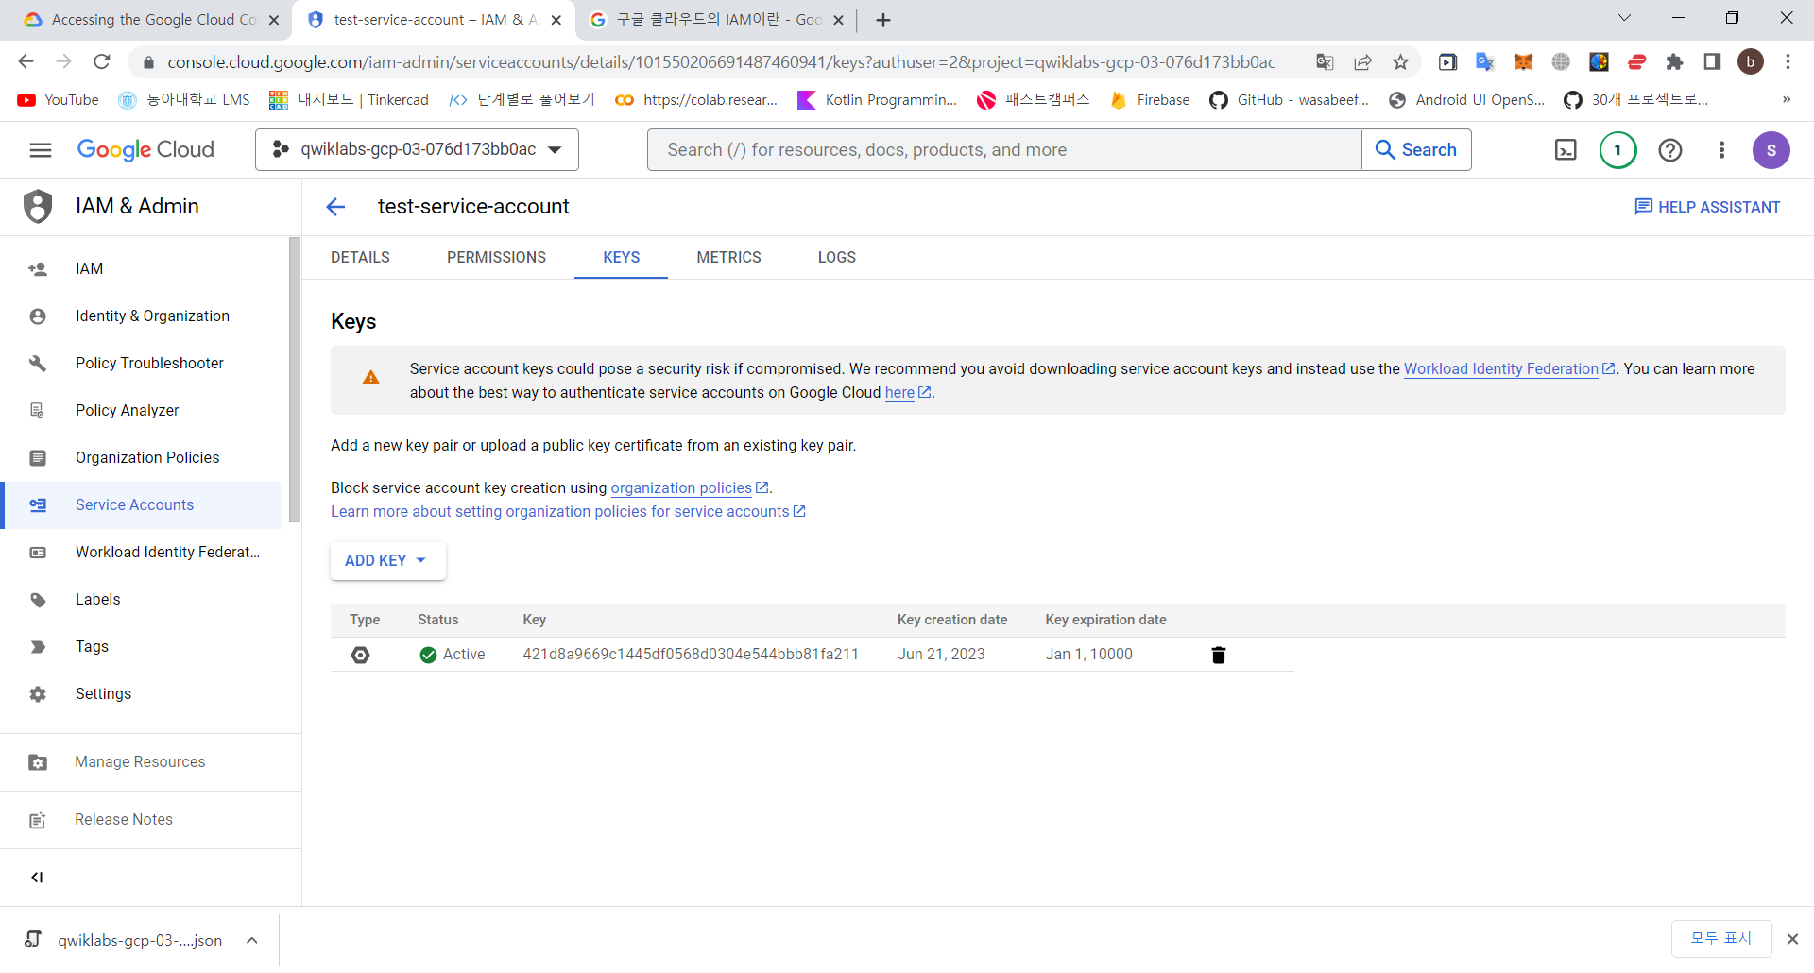Toggle the browser side panel icon
Viewport: 1814px width, 973px height.
pos(1712,62)
